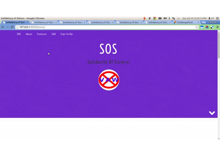Image resolution: width=220 pixels, height=156 pixels.
Task: Open the mail envelope indicator
Action: tap(160, 18)
